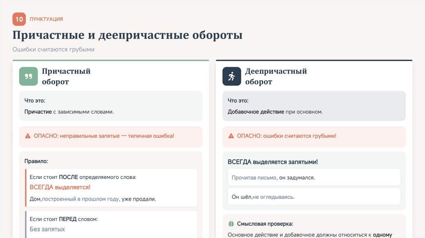This screenshot has width=425, height=238.
Task: Click 'ОПАСНО: неправильные запятые — типичная ошибка!' warning
Action: [104, 136]
